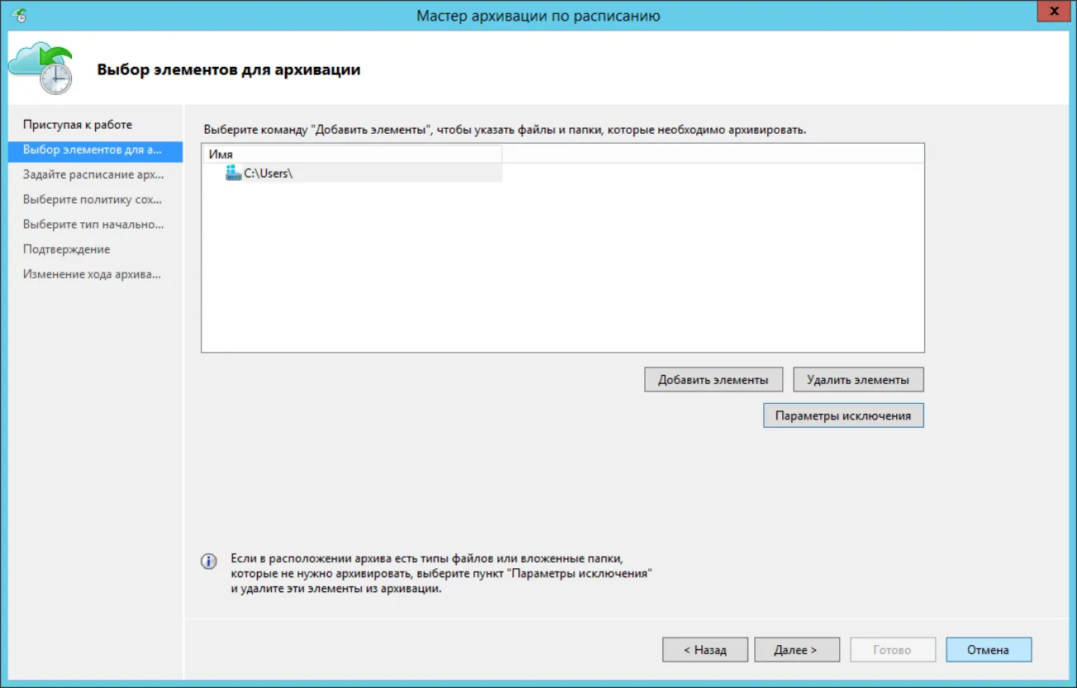Select the C:\Users\ entry in the list

coord(352,173)
